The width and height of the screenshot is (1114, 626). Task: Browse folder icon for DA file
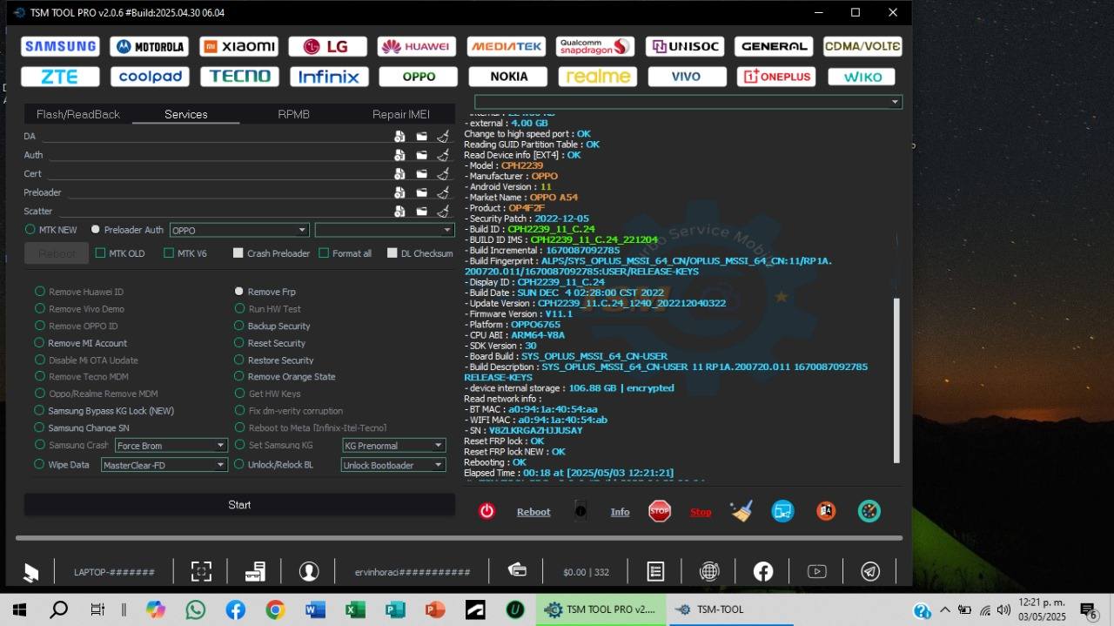pyautogui.click(x=421, y=137)
